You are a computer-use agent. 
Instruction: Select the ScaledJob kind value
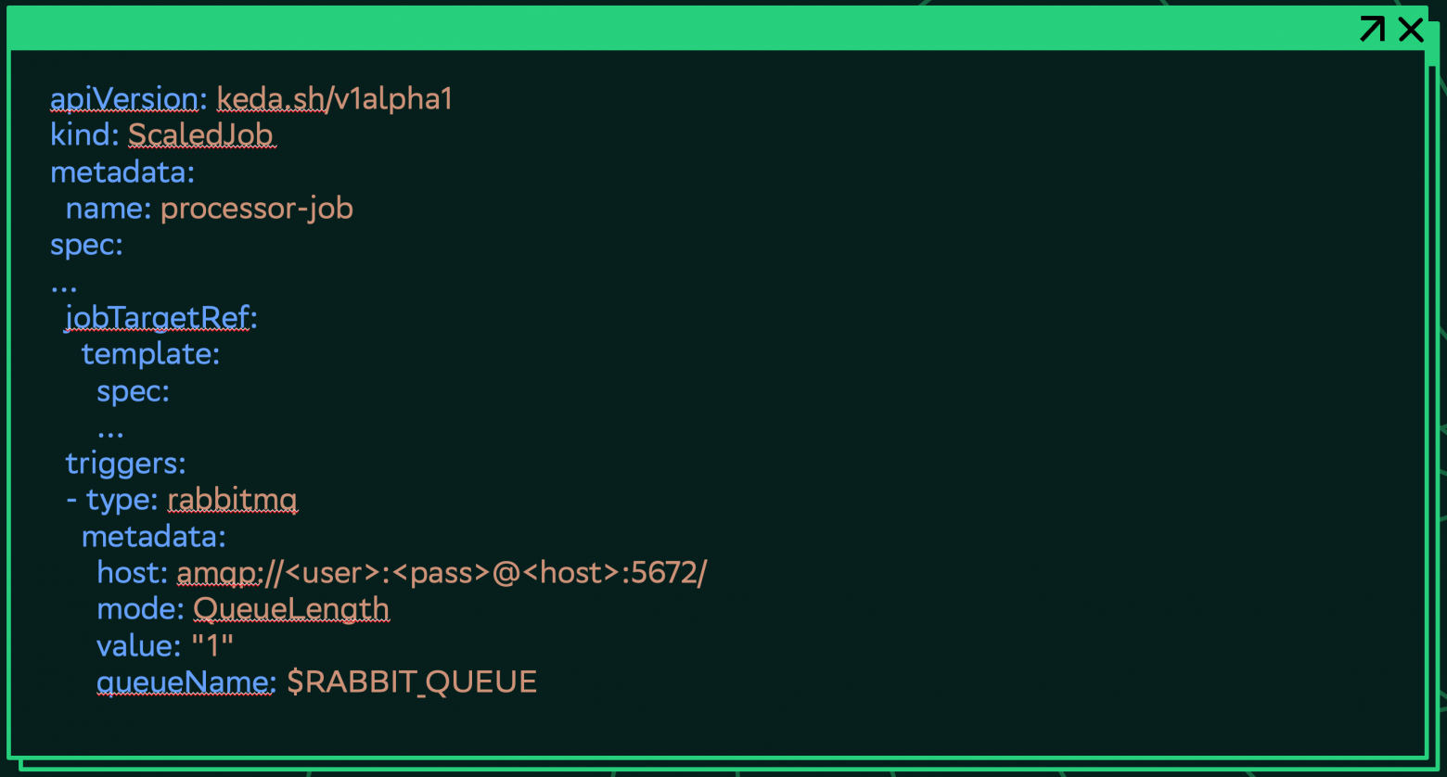(200, 135)
